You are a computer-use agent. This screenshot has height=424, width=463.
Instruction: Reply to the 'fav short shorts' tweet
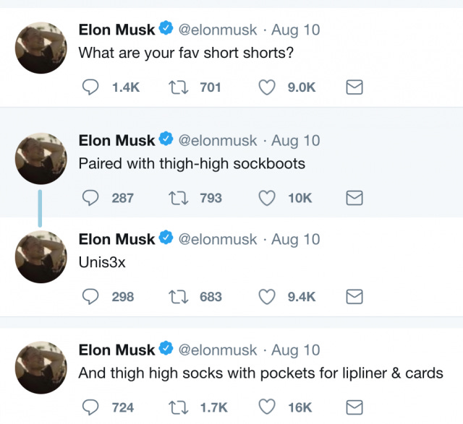coord(90,87)
